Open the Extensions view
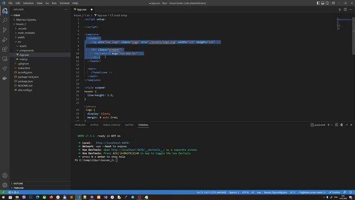Viewport: 355px width, 200px height. click(x=5, y=49)
